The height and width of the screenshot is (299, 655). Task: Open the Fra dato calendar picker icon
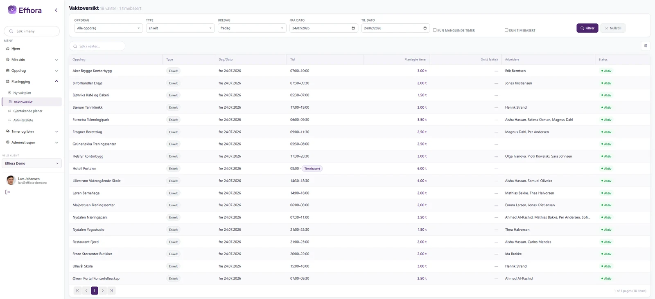tap(353, 28)
